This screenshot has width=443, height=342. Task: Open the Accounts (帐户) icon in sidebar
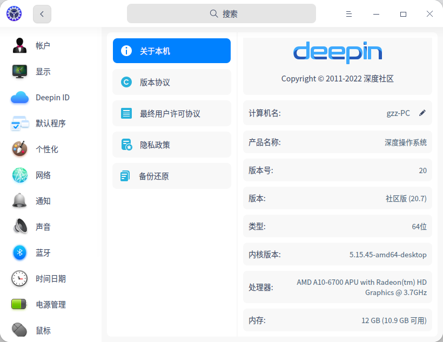pyautogui.click(x=20, y=46)
